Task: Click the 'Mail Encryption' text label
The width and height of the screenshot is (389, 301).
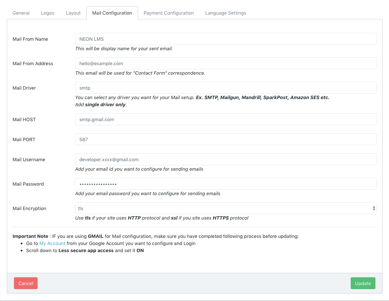Action: click(29, 208)
